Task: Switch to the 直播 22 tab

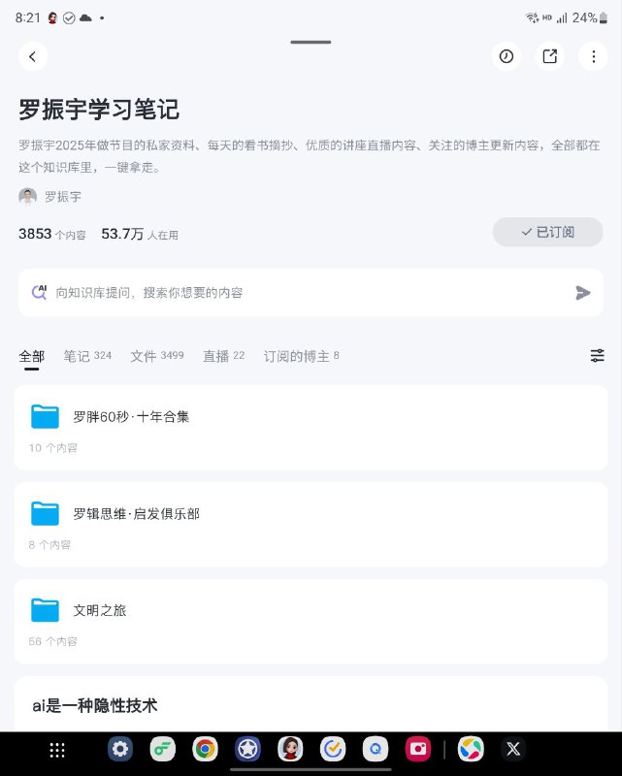Action: [223, 356]
